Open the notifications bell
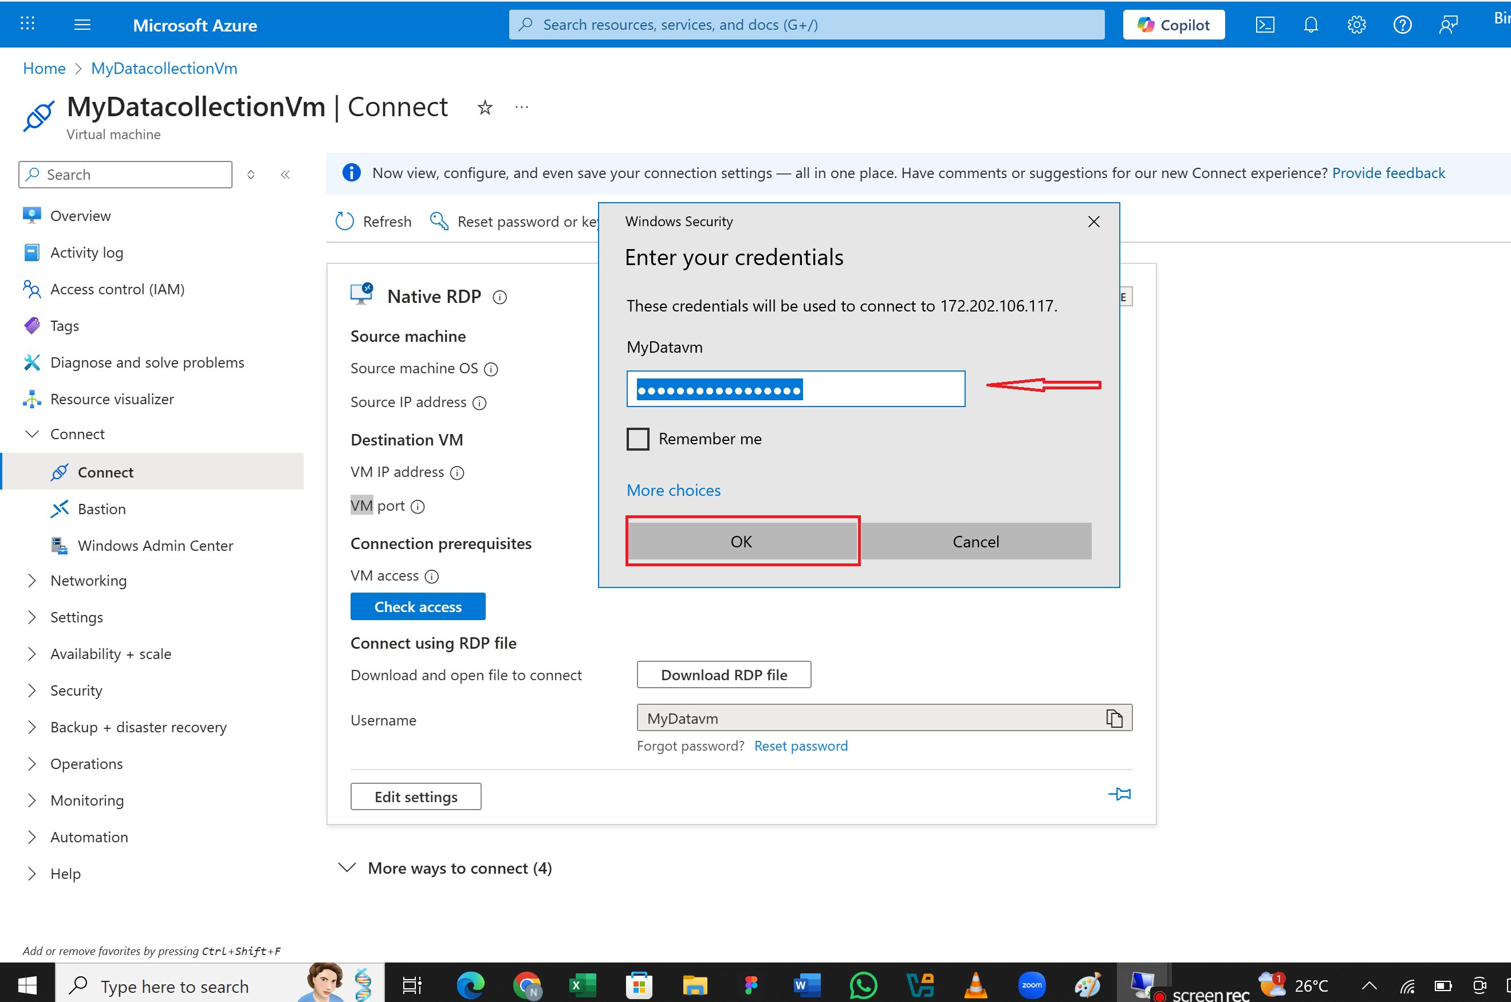 pos(1311,25)
